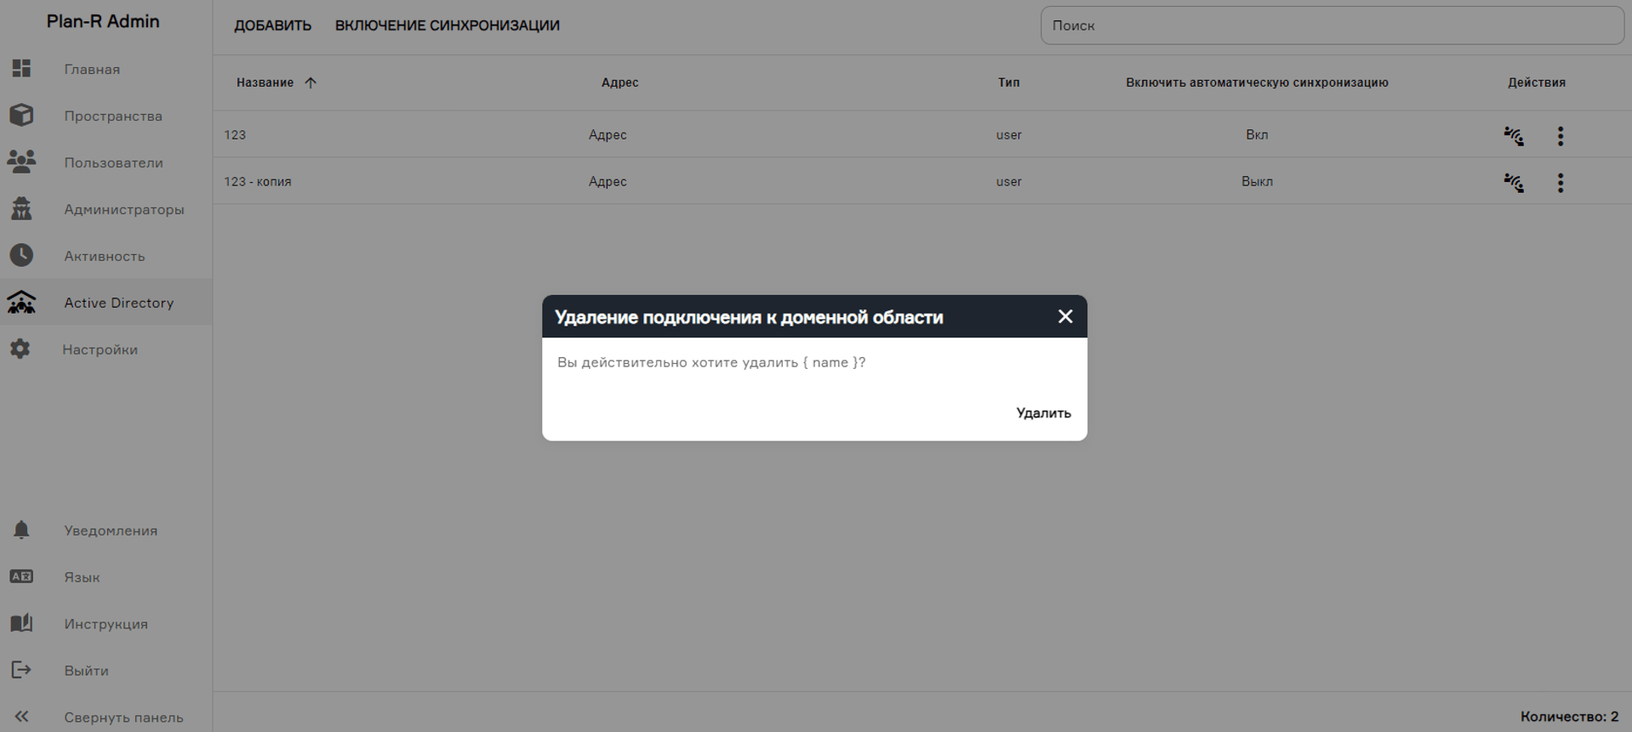Open three-dot menu for 123 - копия
The height and width of the screenshot is (732, 1632).
click(x=1560, y=183)
